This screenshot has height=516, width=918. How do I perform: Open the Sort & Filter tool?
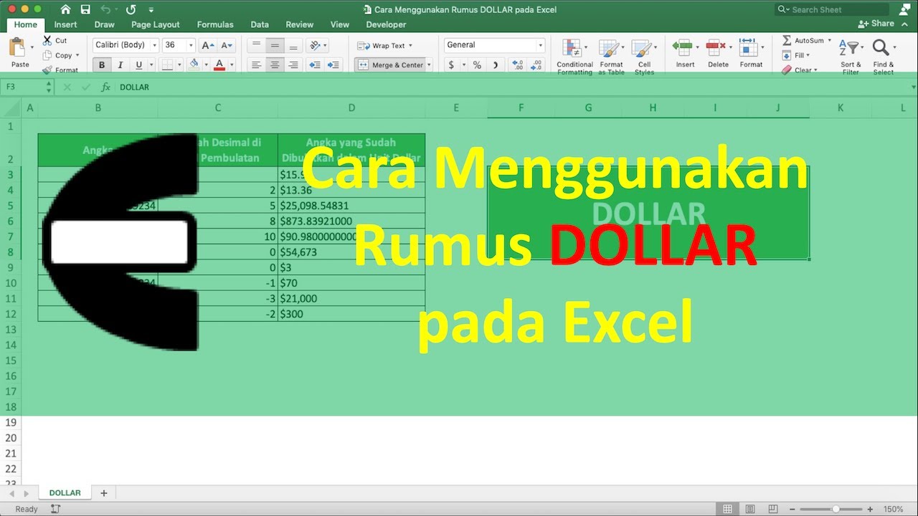tap(851, 57)
